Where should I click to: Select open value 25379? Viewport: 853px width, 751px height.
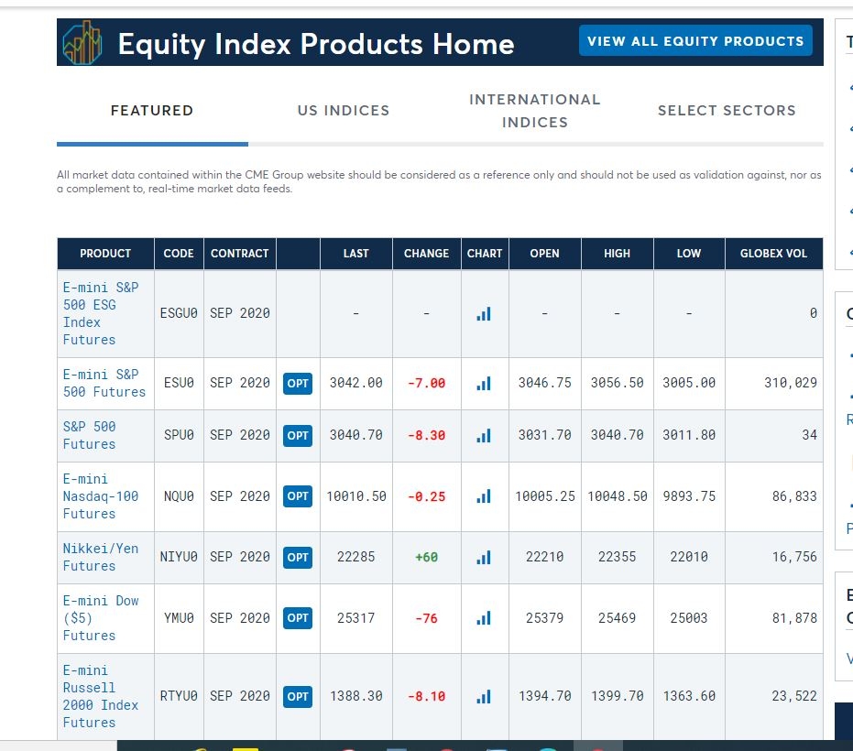544,618
